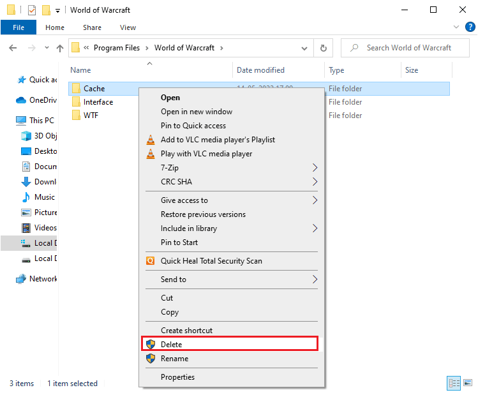Click the Back navigation arrow
This screenshot has width=478, height=411.
[x=13, y=48]
